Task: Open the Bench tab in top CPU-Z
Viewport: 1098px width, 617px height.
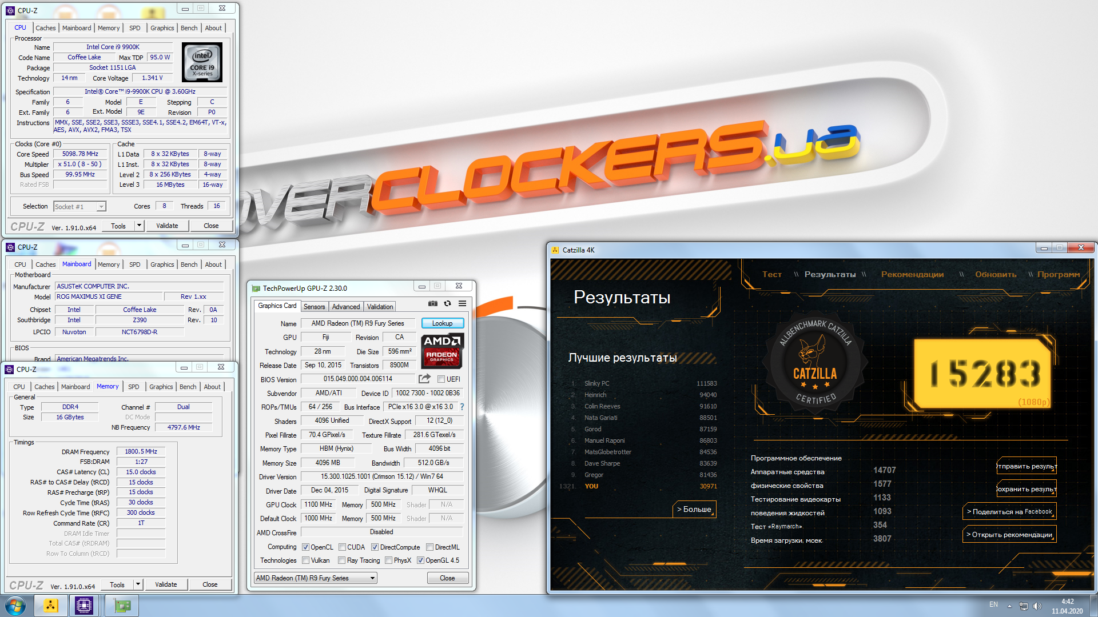Action: pyautogui.click(x=189, y=28)
